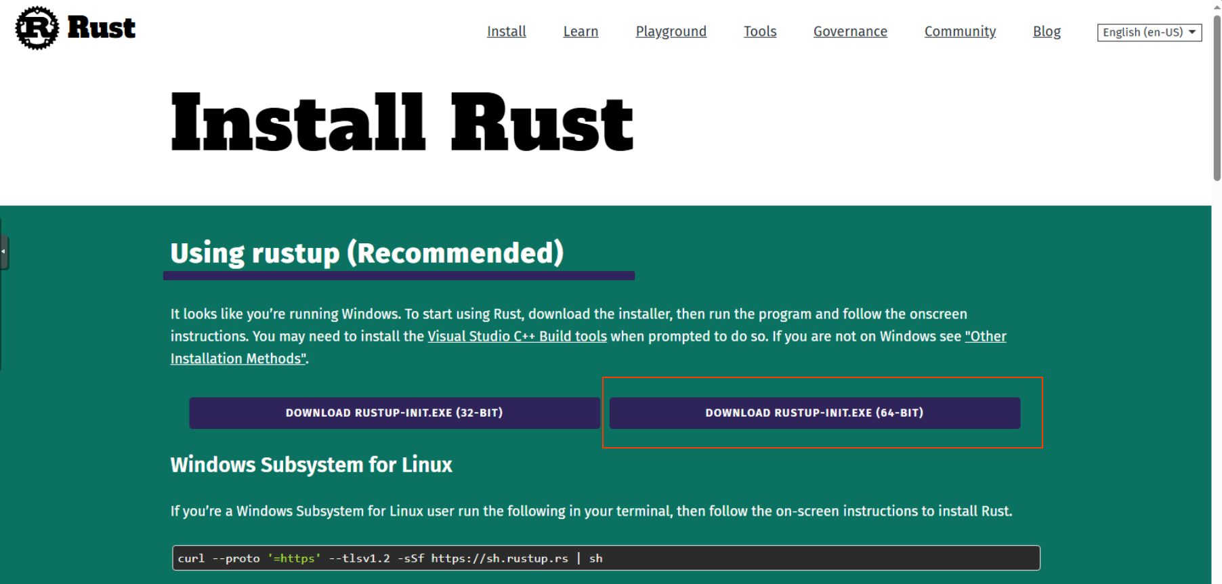This screenshot has height=584, width=1222.
Task: Download rustup-init.exe (64-bit)
Action: [x=814, y=413]
